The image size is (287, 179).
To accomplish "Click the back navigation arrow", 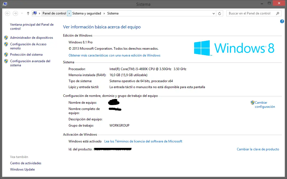I will 7,13.
